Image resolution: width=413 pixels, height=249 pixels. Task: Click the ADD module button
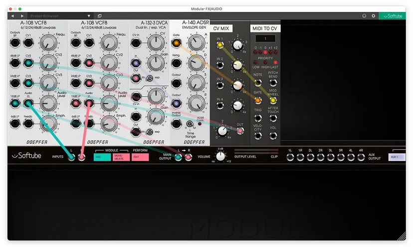[102, 157]
